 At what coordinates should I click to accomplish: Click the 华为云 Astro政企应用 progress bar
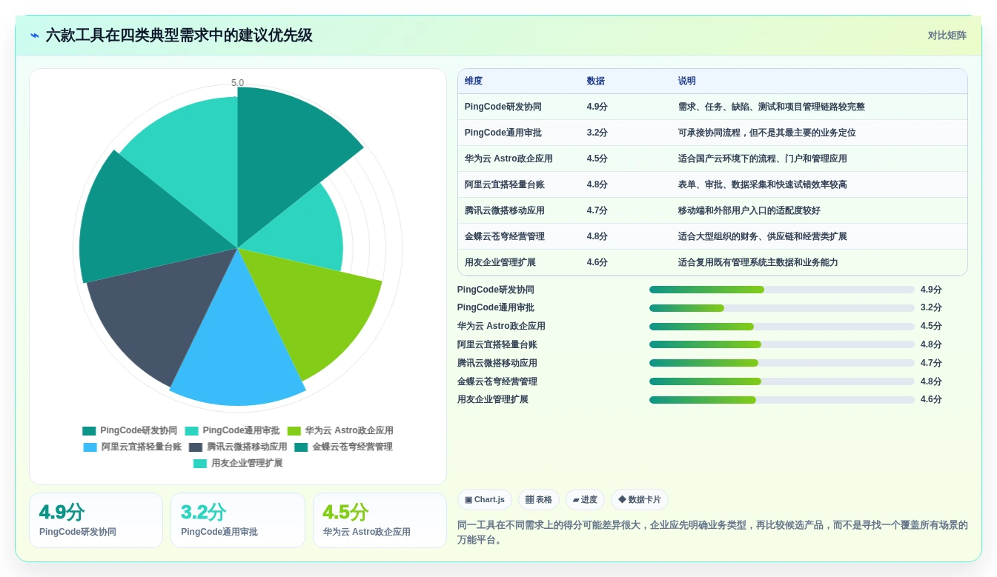click(782, 327)
